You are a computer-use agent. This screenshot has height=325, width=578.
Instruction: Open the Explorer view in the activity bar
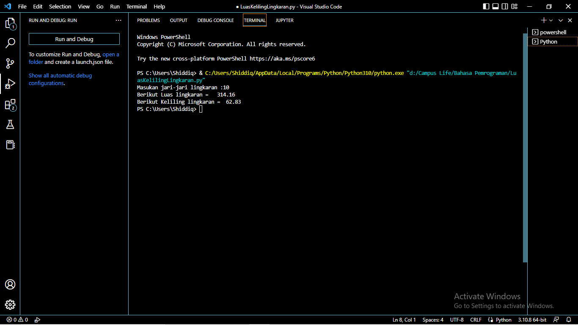point(10,23)
